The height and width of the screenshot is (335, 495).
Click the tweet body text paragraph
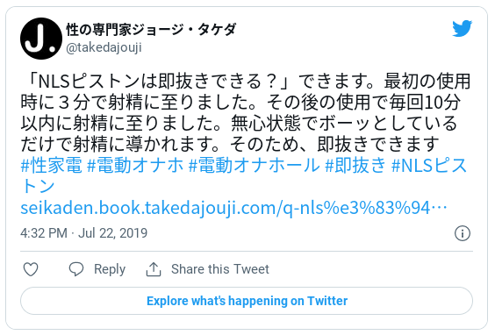(245, 112)
